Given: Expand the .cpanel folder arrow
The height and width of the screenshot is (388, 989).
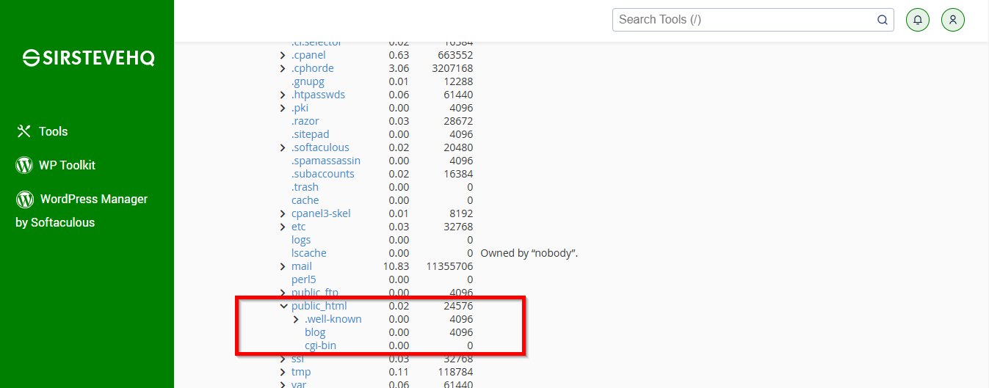Looking at the screenshot, I should coord(283,55).
